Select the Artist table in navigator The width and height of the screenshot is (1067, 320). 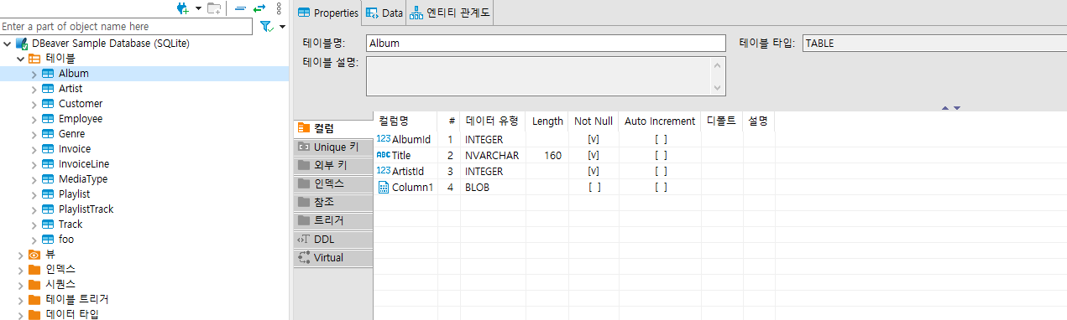[71, 89]
